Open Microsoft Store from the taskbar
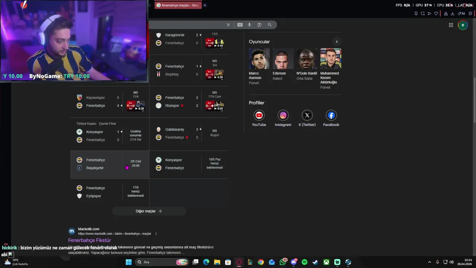Image resolution: width=476 pixels, height=268 pixels. pyautogui.click(x=228, y=262)
